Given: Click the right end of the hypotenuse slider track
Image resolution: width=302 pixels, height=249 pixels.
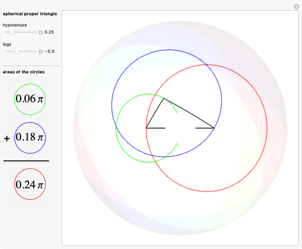Looking at the screenshot, I should pyautogui.click(x=37, y=32).
